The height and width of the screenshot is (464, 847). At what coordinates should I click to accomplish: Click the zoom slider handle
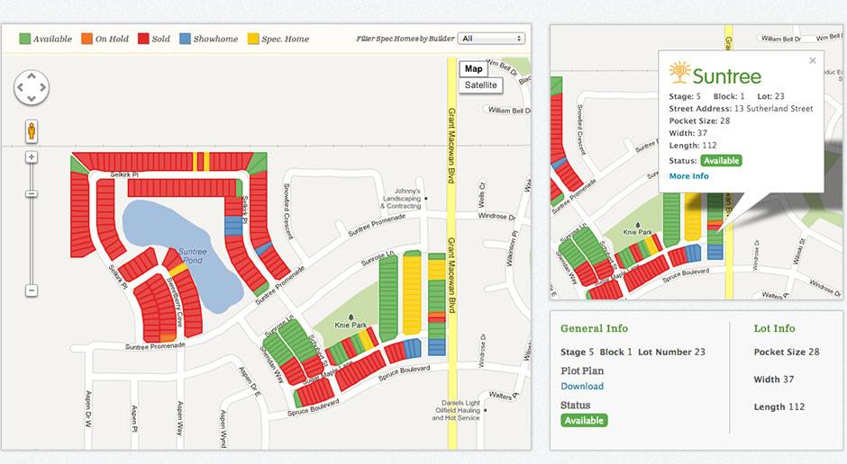(32, 193)
